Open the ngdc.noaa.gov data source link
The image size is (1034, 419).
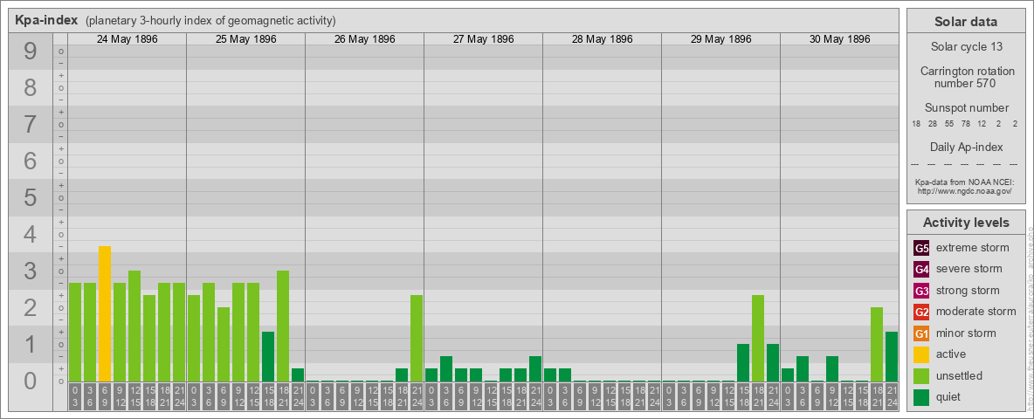click(964, 190)
